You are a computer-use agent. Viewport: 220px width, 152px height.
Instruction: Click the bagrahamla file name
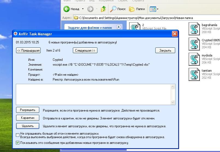[209, 25]
